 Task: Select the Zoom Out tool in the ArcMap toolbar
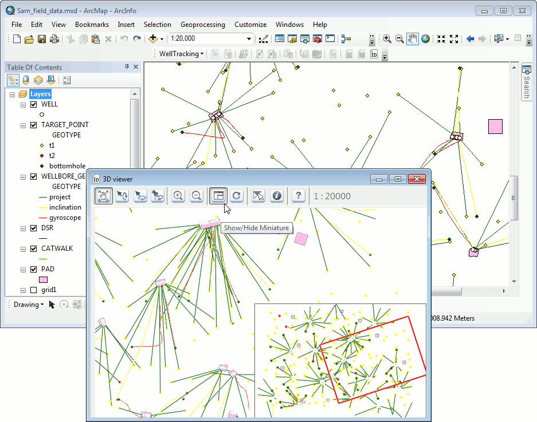tap(399, 39)
